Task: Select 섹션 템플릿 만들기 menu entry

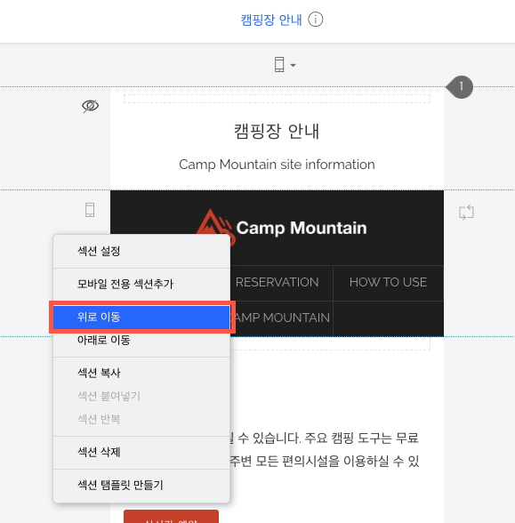Action: coord(141,485)
